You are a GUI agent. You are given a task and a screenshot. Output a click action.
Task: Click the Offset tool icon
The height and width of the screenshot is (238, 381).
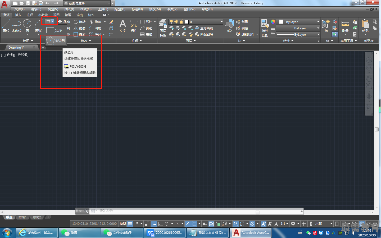[x=111, y=34]
